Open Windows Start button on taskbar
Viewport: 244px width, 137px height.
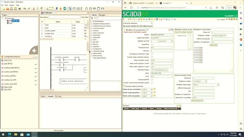[3, 134]
